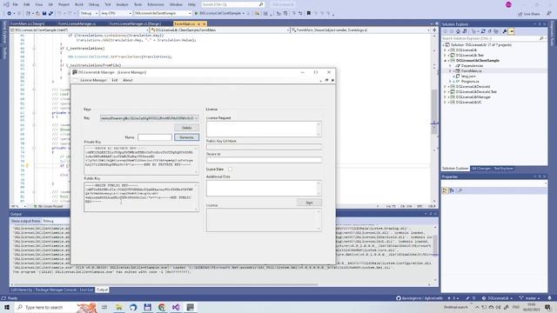Click Exit menu item in License Manager dialog
The height and width of the screenshot is (313, 557).
coord(114,80)
